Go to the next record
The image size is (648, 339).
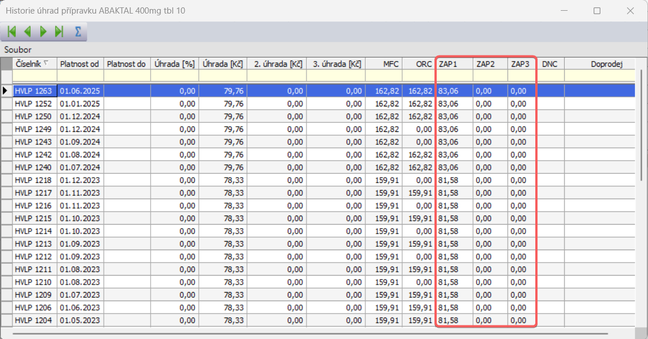44,32
